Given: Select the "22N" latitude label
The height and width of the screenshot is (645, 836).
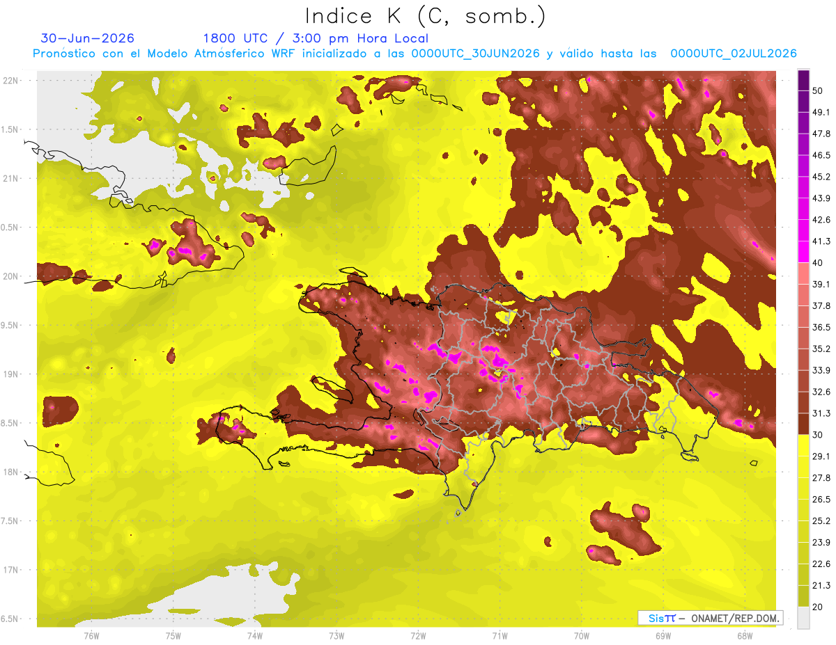Looking at the screenshot, I should [11, 80].
